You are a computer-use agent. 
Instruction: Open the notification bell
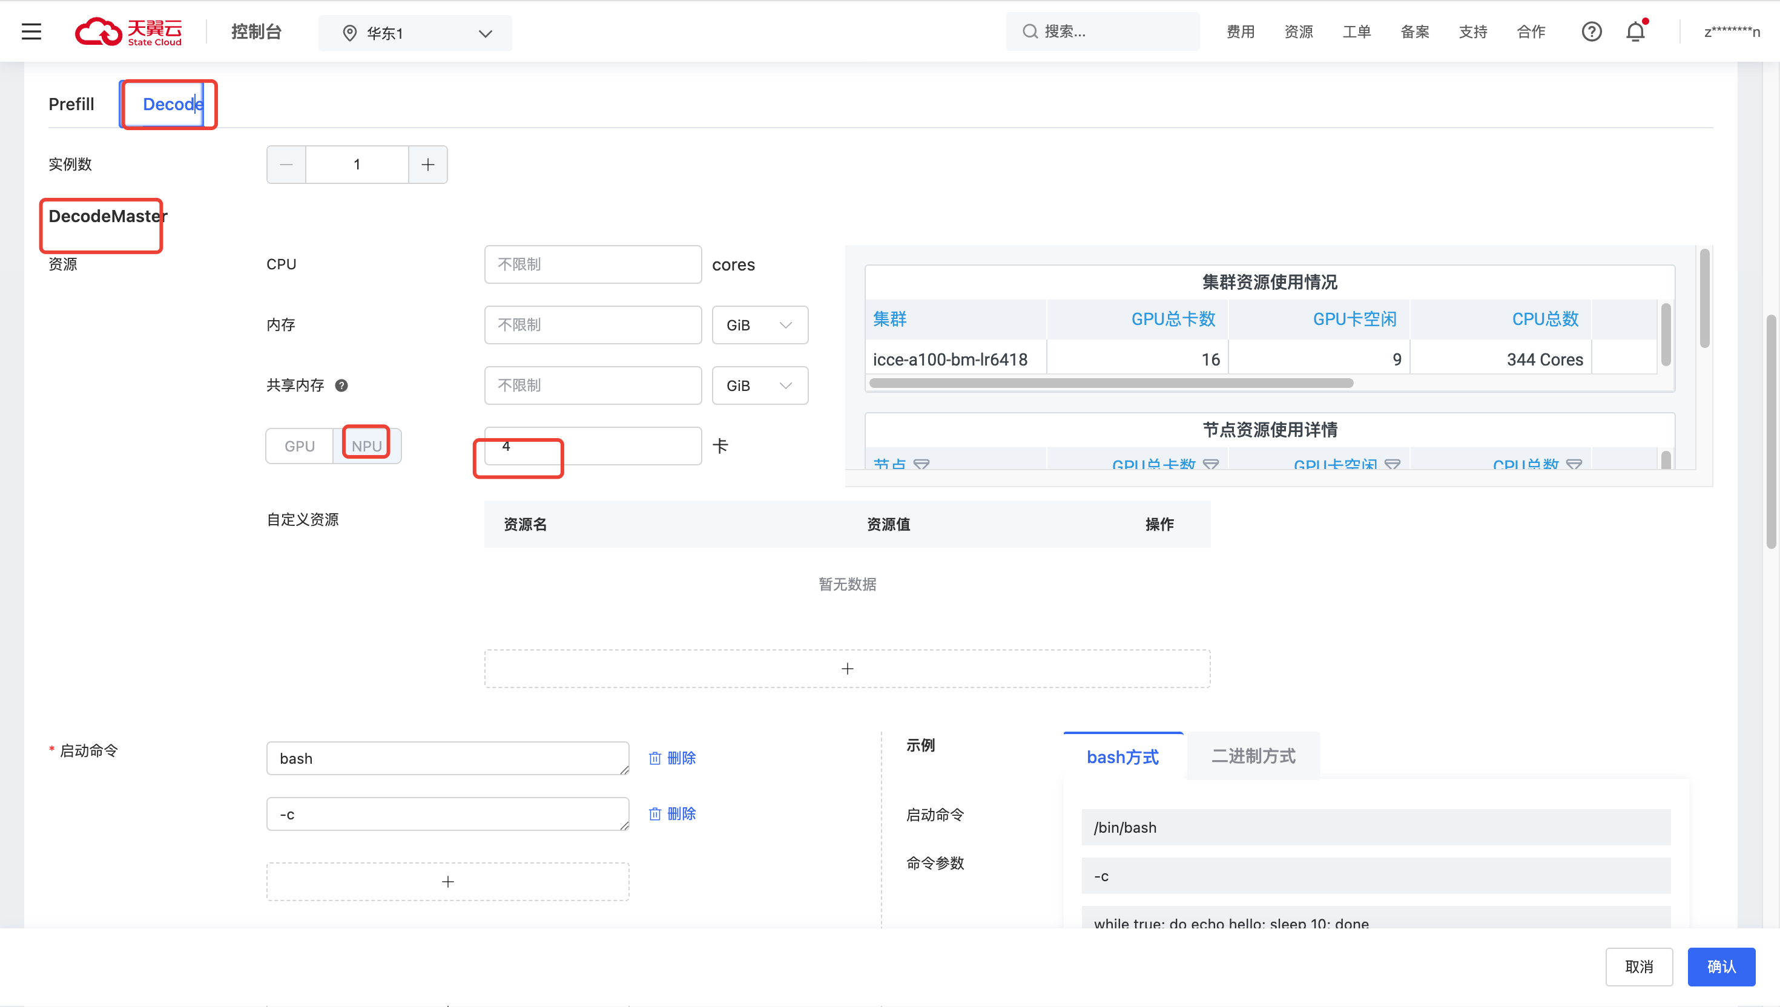[x=1635, y=32]
